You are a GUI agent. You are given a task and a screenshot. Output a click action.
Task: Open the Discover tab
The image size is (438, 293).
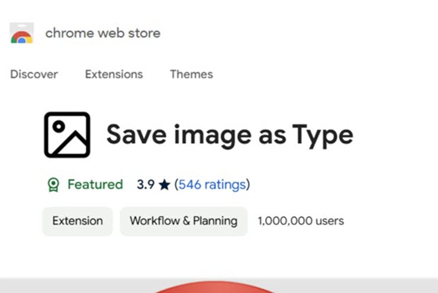pyautogui.click(x=34, y=75)
